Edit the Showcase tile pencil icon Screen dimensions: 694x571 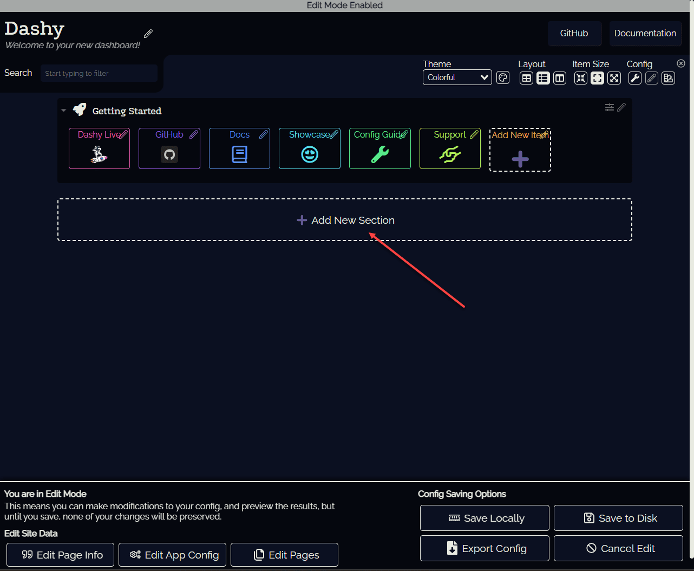click(334, 134)
